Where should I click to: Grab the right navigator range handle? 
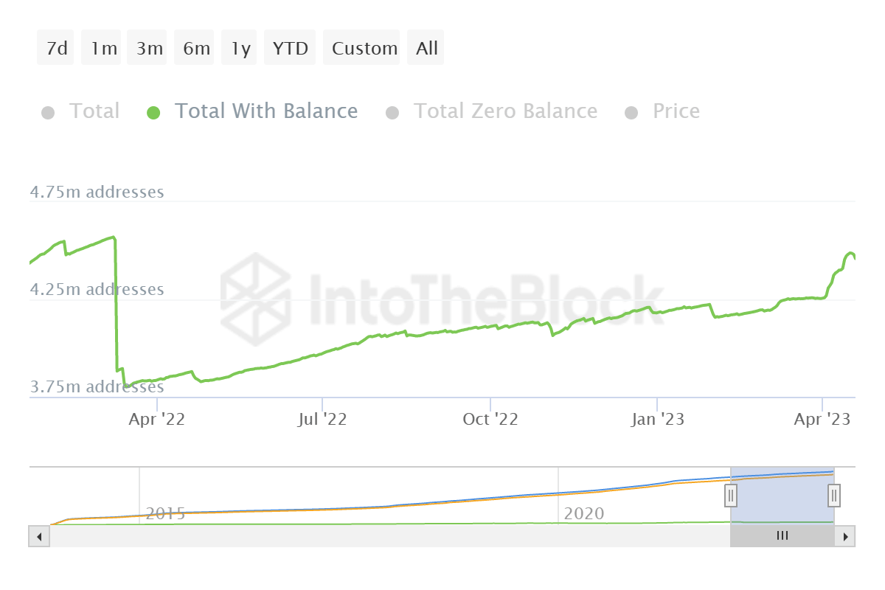point(834,495)
